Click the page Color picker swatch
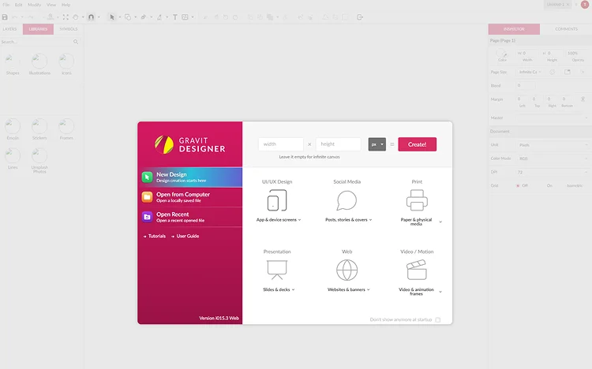 502,53
